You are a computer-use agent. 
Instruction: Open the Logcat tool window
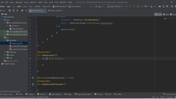coord(68,94)
